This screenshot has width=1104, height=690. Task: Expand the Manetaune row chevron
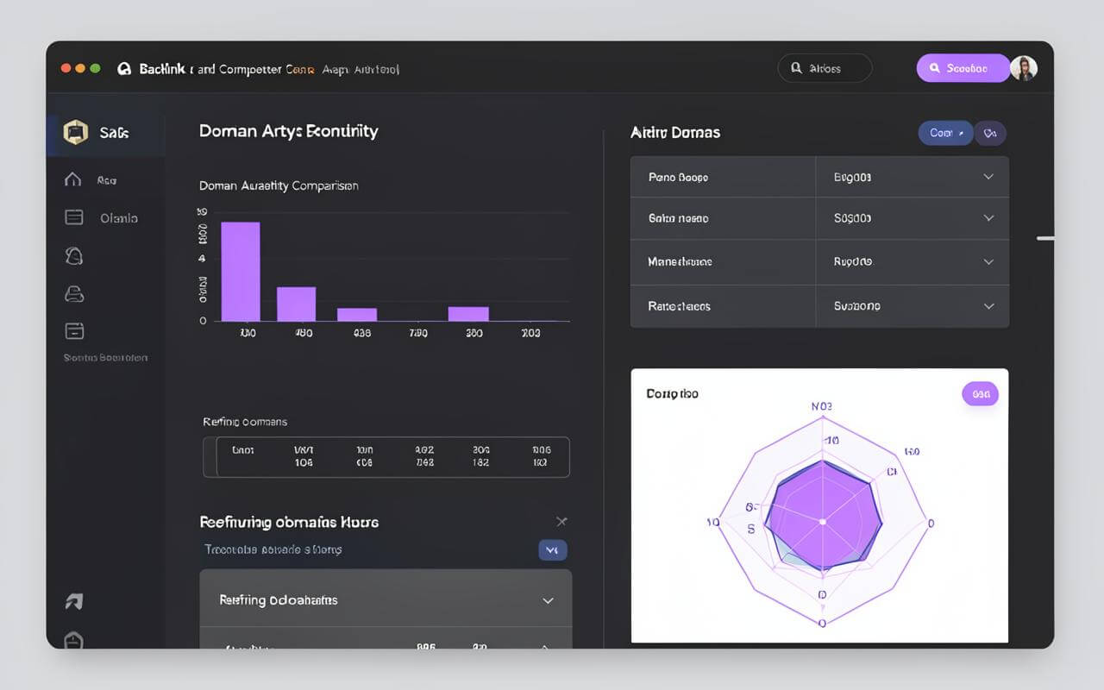(988, 261)
